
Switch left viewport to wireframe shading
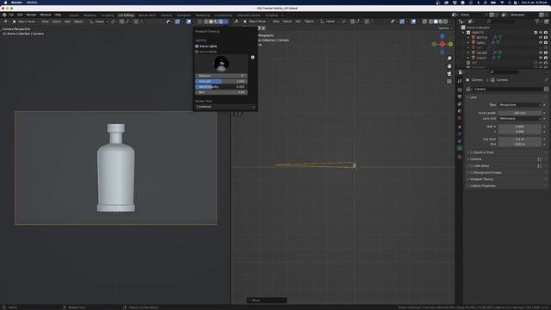(x=207, y=22)
